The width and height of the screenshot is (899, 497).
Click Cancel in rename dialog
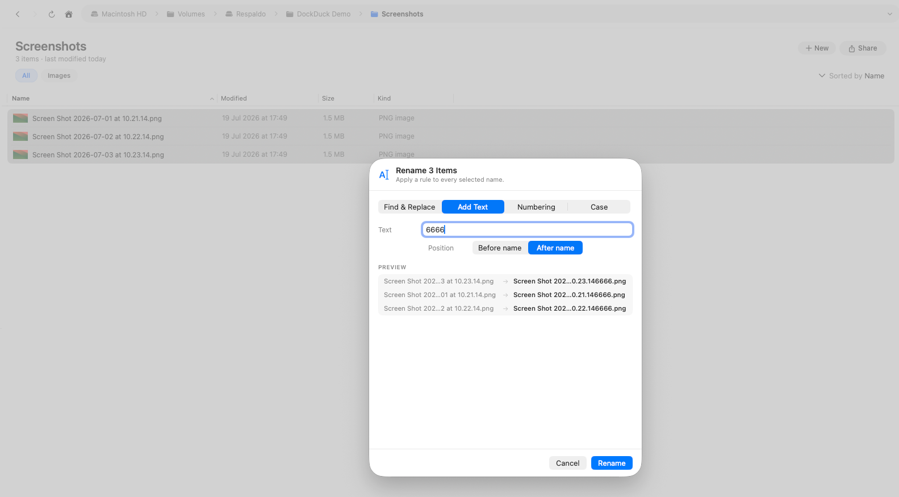tap(568, 463)
